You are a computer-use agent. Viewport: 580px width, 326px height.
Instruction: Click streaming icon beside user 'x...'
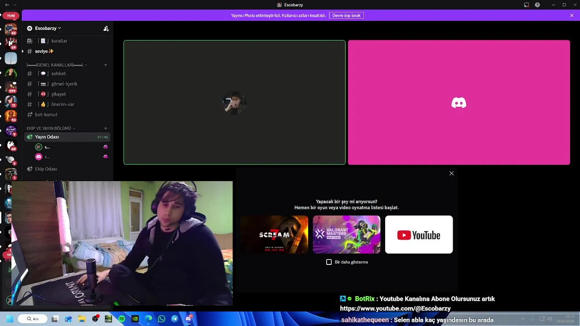[106, 157]
